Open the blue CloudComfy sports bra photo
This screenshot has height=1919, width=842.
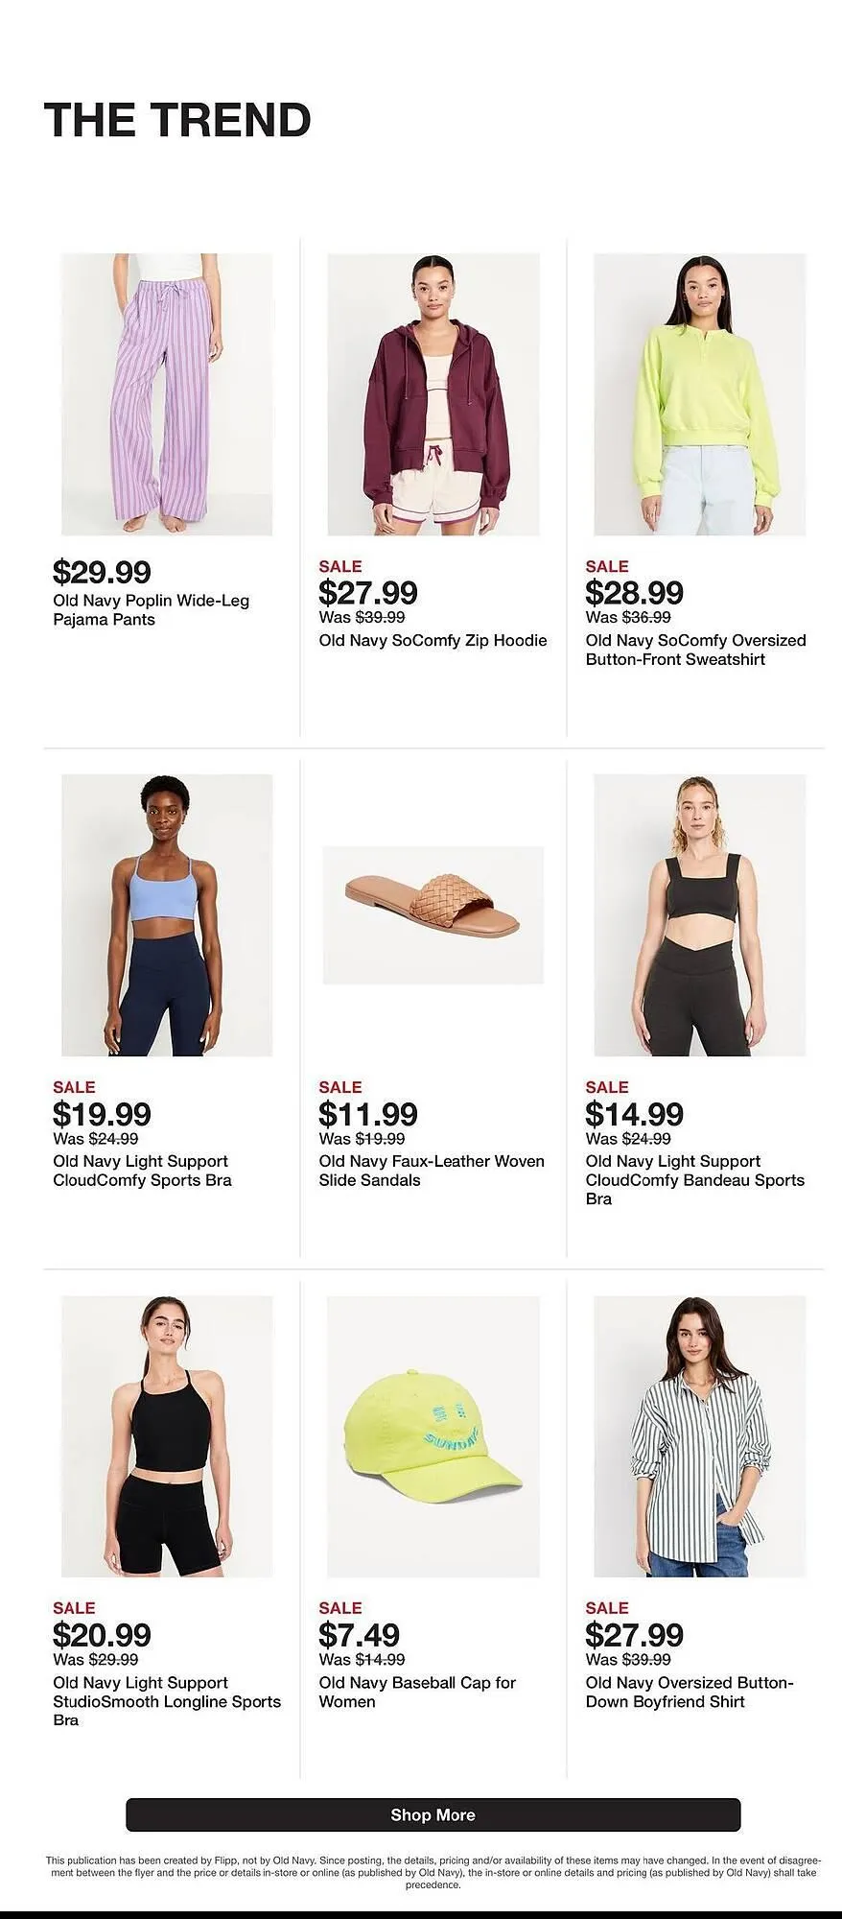point(167,915)
